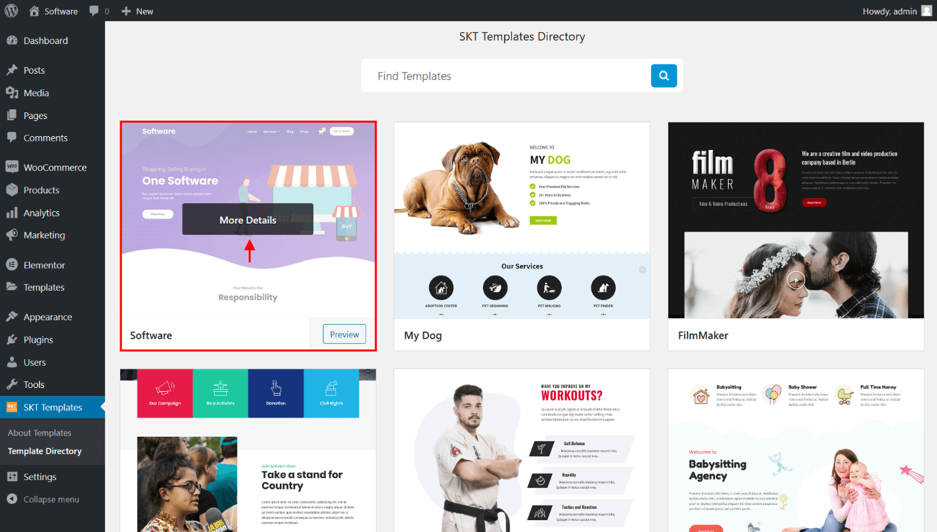Click the New content button
This screenshot has height=532, width=937.
tap(137, 11)
